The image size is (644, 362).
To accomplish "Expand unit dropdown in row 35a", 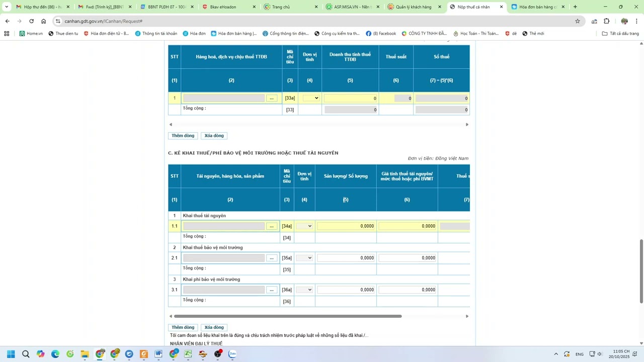I will click(x=304, y=258).
